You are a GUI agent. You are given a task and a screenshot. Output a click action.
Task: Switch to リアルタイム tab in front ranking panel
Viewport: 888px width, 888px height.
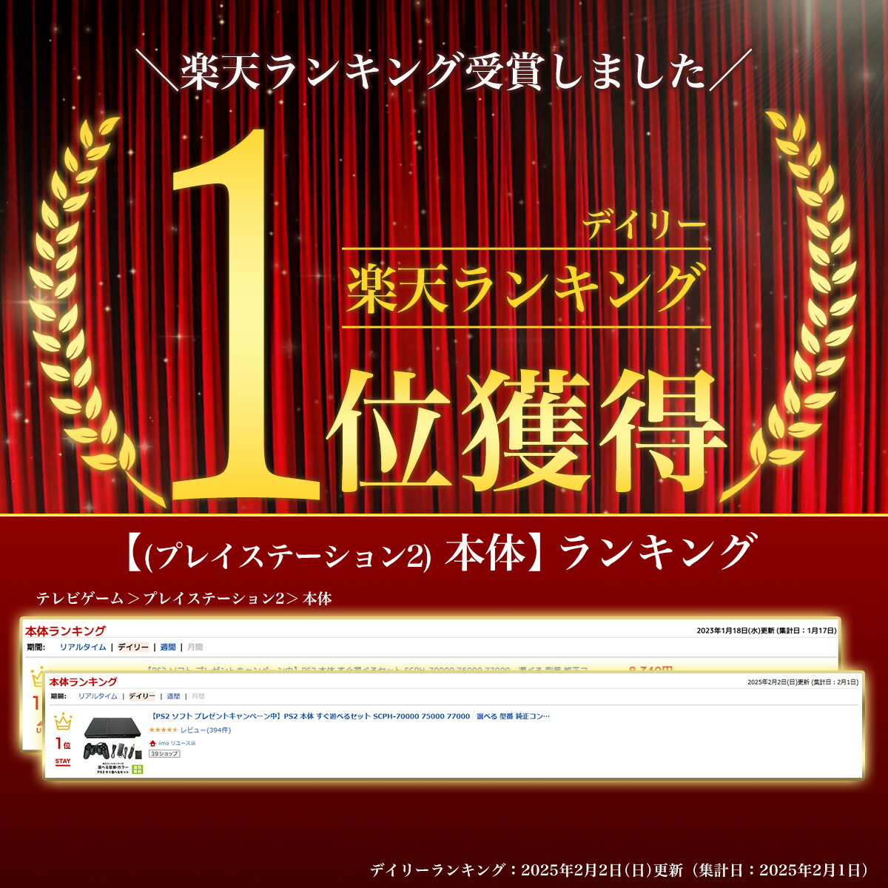click(98, 696)
